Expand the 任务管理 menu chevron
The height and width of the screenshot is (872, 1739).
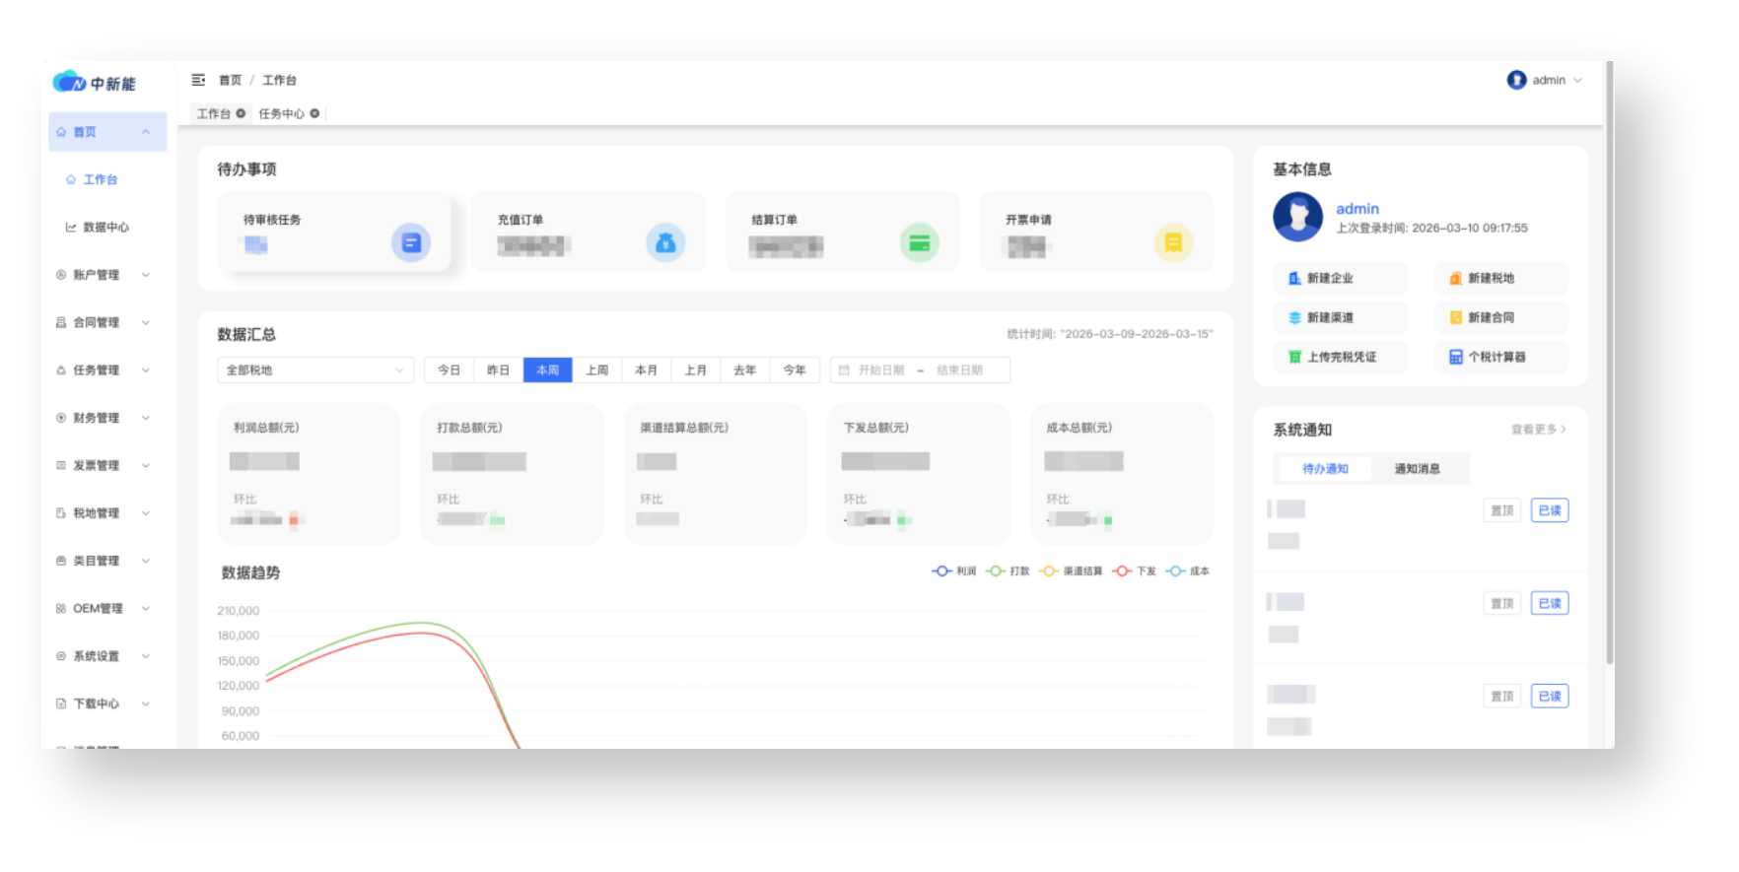(146, 370)
